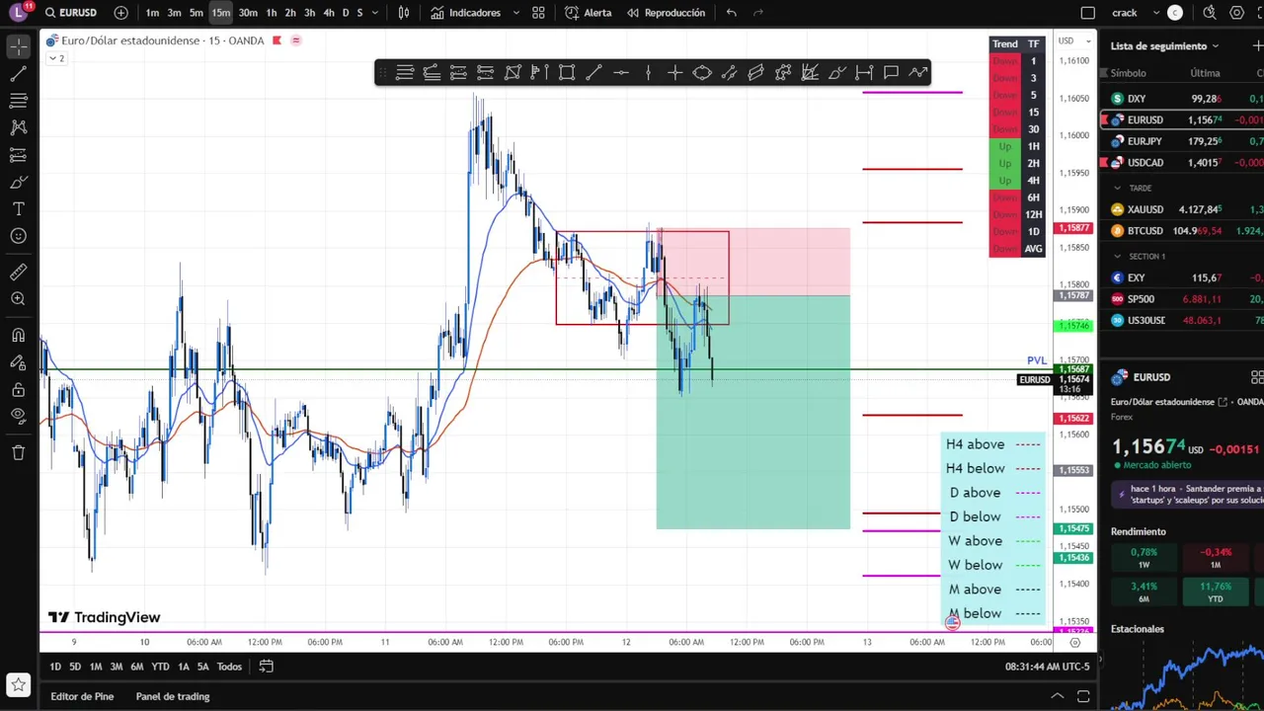
Task: Open the forecasting and measurement tools
Action: pyautogui.click(x=18, y=155)
